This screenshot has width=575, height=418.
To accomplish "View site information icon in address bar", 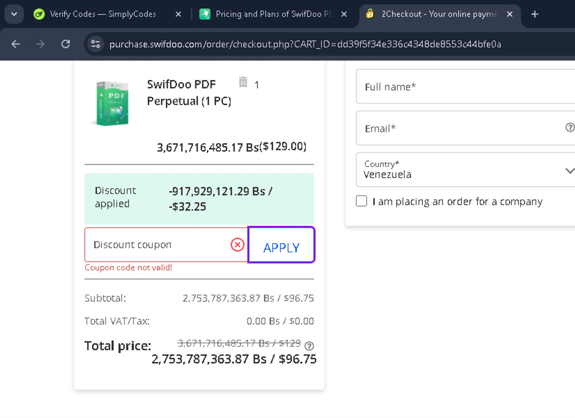I will coord(95,44).
